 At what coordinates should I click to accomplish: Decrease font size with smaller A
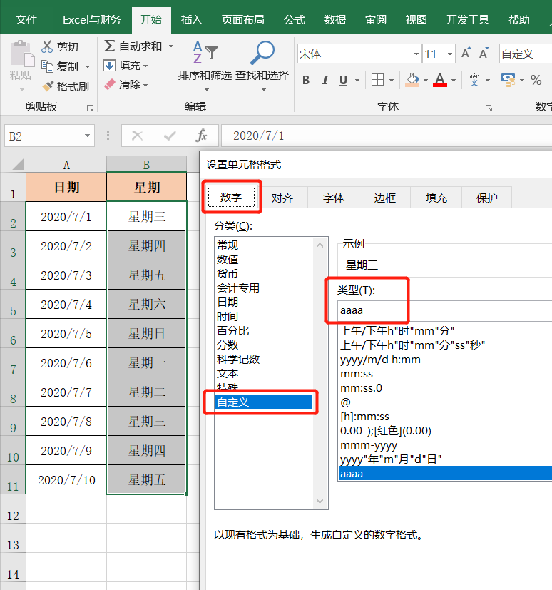click(484, 53)
